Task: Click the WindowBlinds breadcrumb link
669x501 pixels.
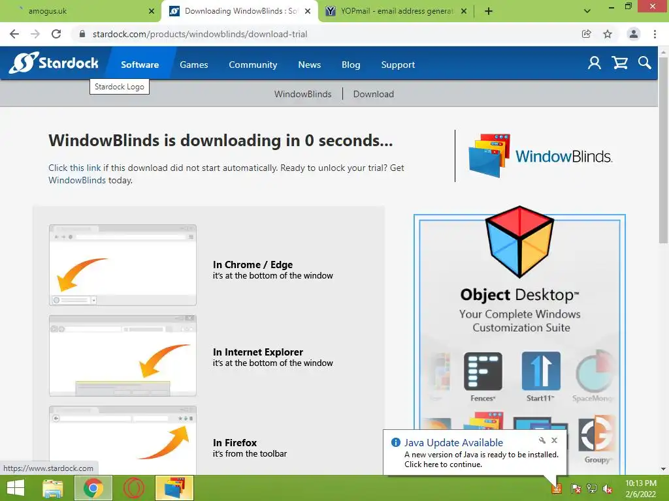Action: coord(303,94)
